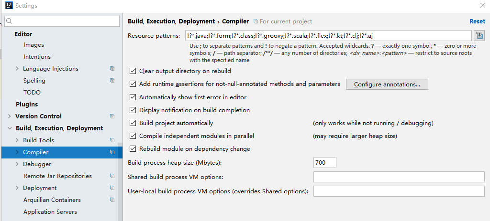This screenshot has height=221, width=490.
Task: Collapse Build, Execution, Deployment section
Action: (10, 128)
